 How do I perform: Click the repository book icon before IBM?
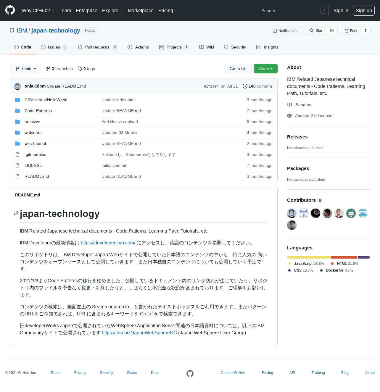point(12,30)
